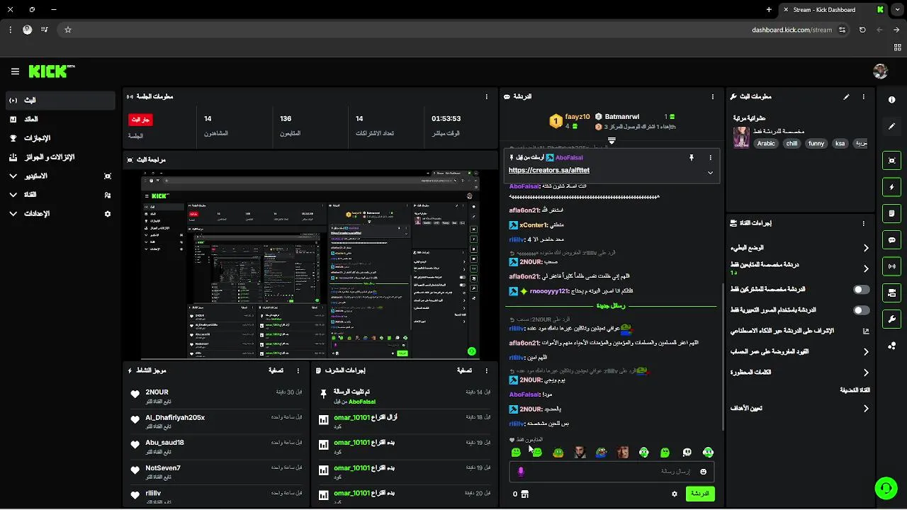The height and width of the screenshot is (510, 907).
Task: Click the three-dots cluster icon in right toolbar
Action: (891, 346)
